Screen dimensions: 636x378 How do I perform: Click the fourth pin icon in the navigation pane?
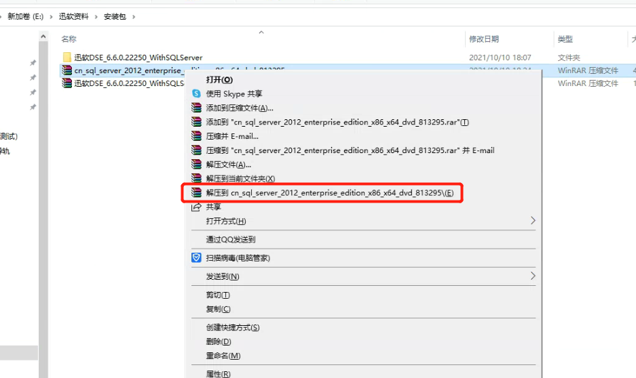(x=33, y=107)
